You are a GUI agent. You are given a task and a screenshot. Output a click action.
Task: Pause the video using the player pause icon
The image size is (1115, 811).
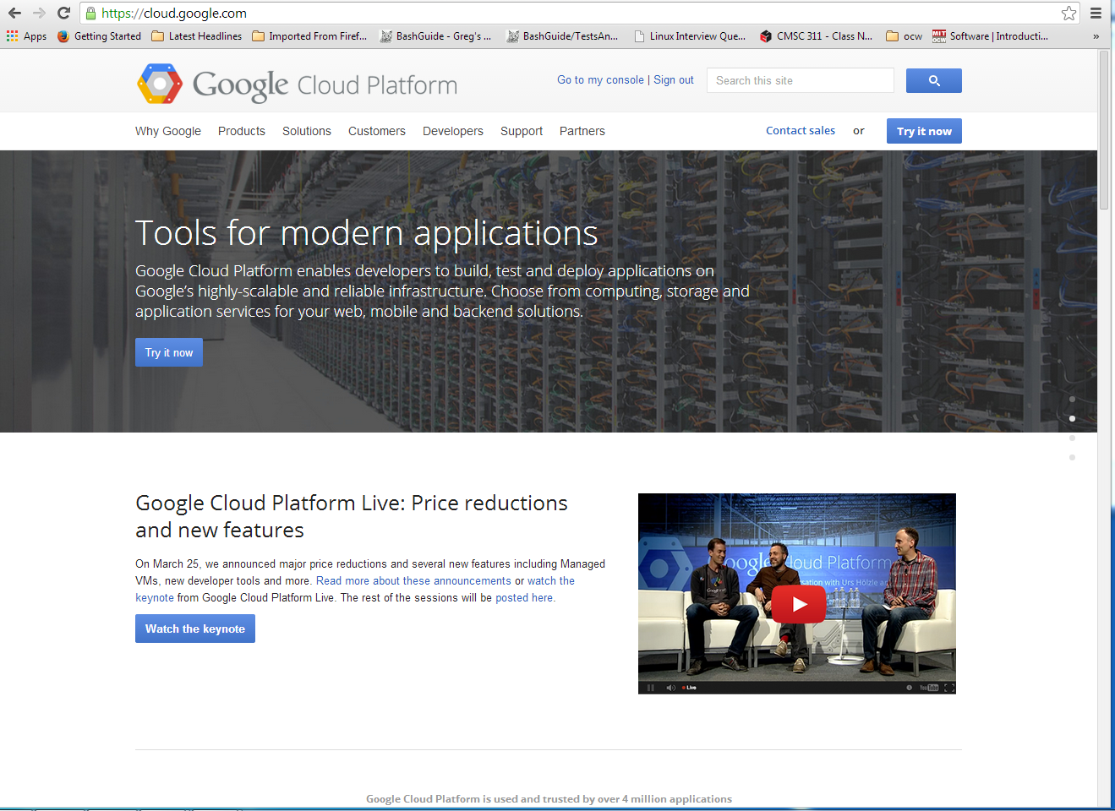pyautogui.click(x=651, y=688)
